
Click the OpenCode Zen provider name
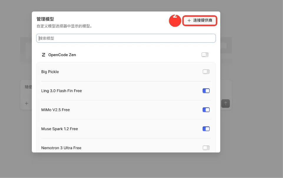pos(62,55)
